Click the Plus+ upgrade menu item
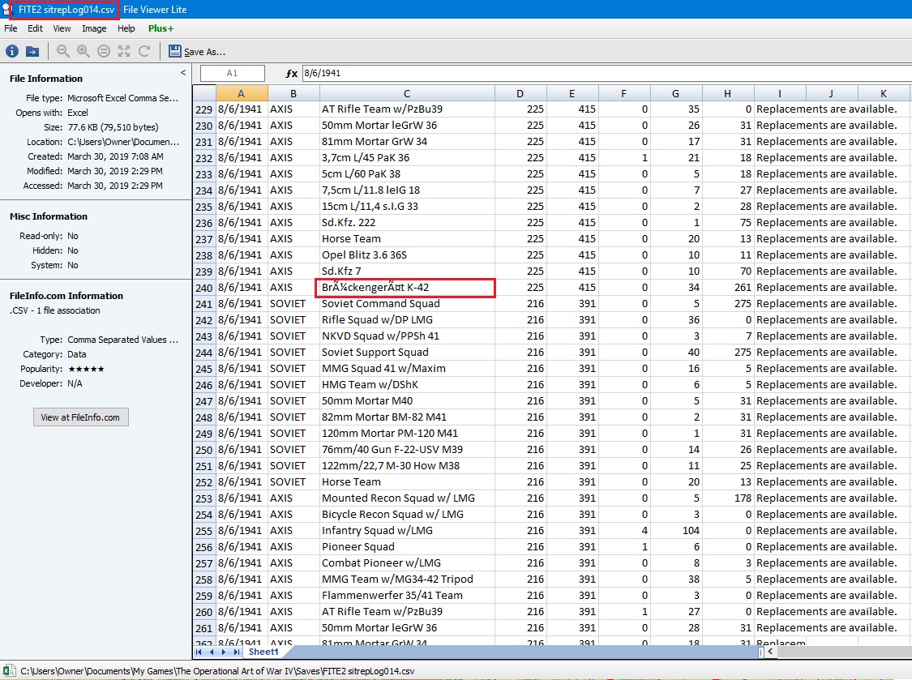Viewport: 912px width, 680px height. click(x=161, y=28)
